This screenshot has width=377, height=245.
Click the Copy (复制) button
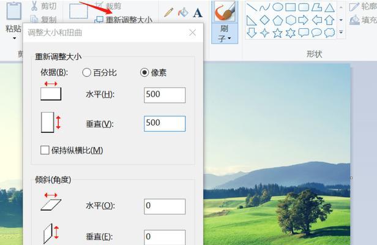43,19
